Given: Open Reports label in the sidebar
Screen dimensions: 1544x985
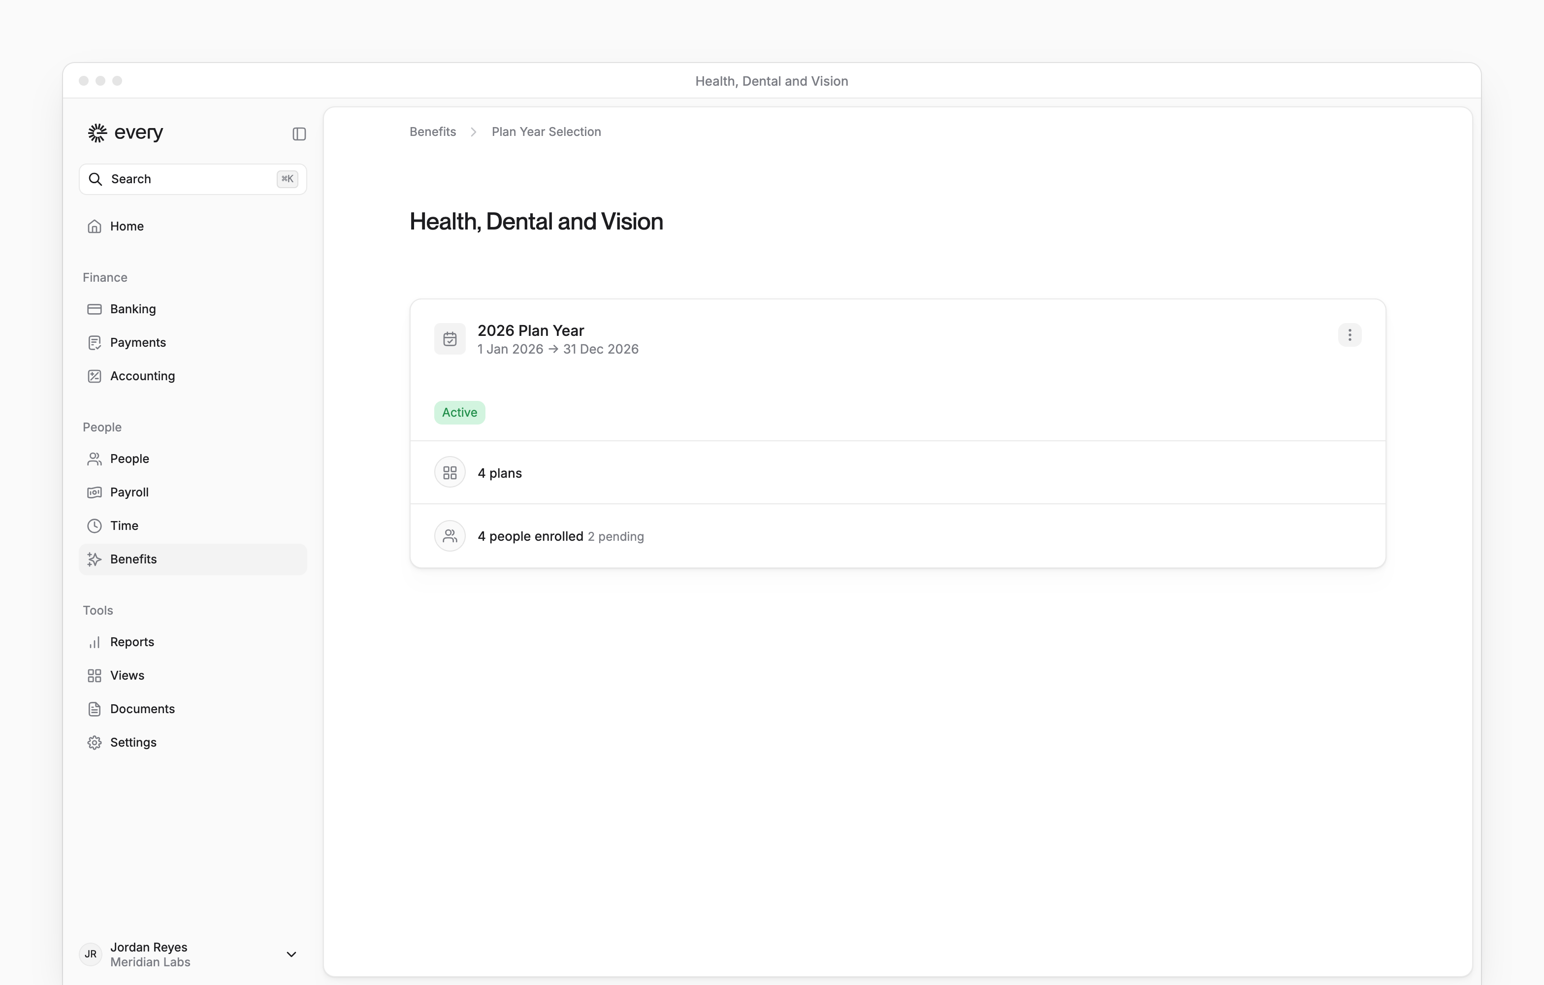Looking at the screenshot, I should tap(132, 642).
